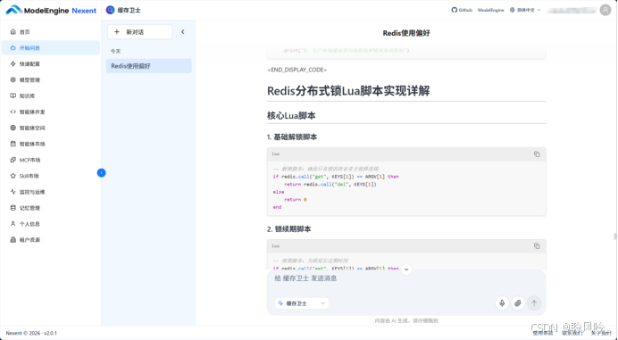Click the 模型管理 gear icon
Image resolution: width=618 pixels, height=340 pixels.
(13, 80)
